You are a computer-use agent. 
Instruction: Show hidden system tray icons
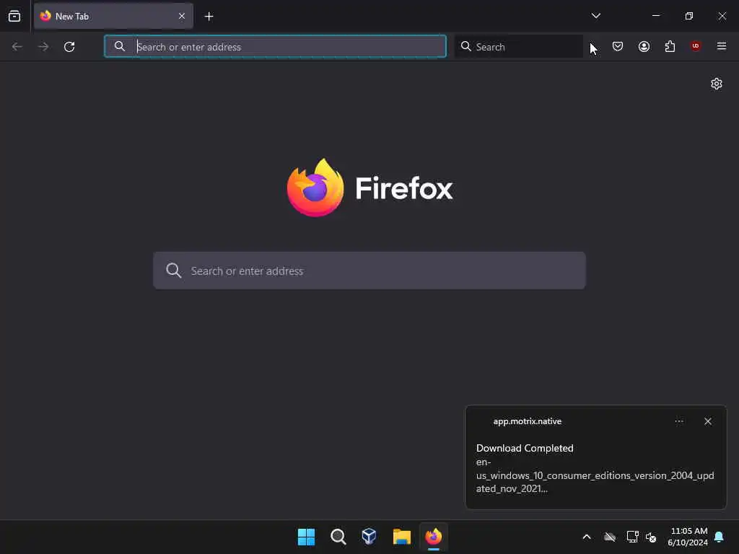[587, 537]
